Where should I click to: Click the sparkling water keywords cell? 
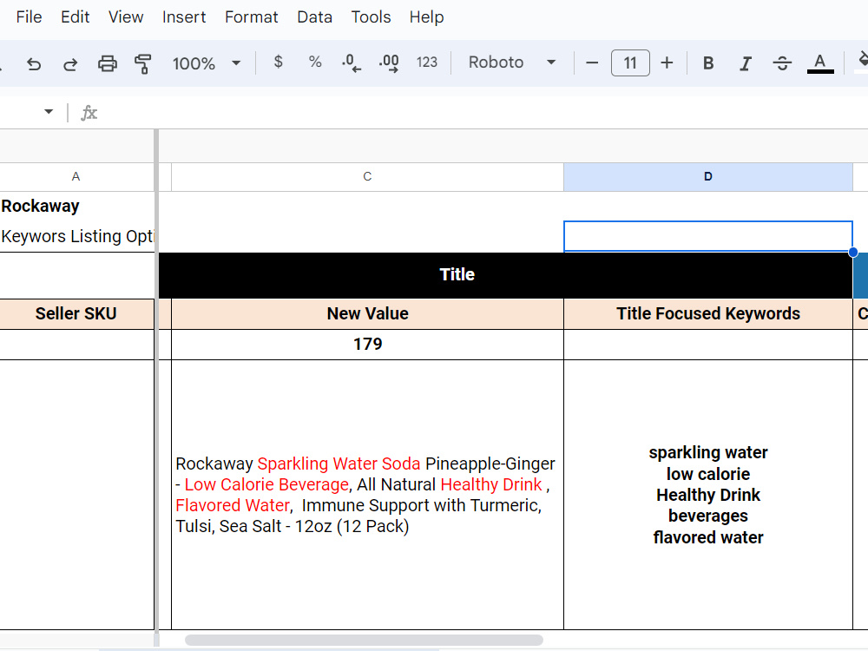coord(708,495)
